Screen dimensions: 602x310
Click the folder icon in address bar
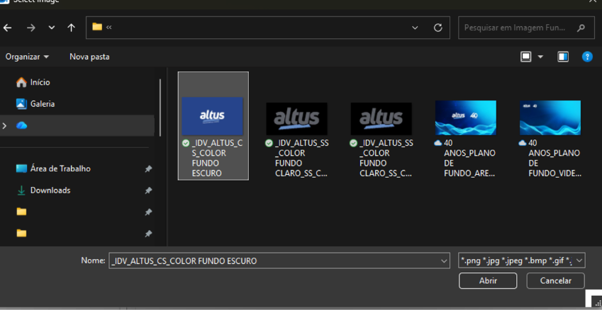pos(97,27)
